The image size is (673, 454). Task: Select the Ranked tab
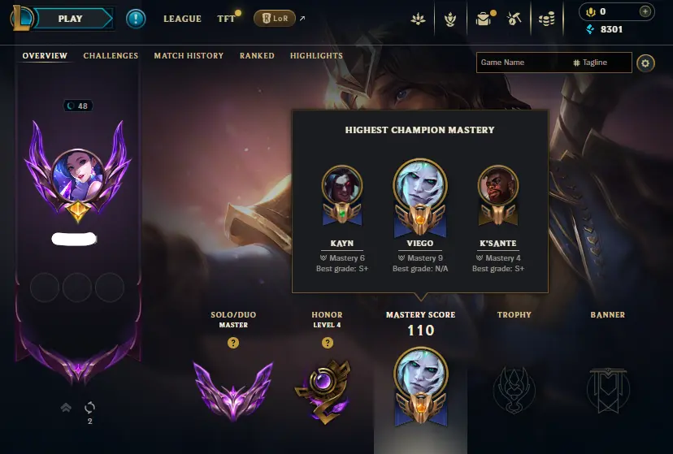pos(257,56)
